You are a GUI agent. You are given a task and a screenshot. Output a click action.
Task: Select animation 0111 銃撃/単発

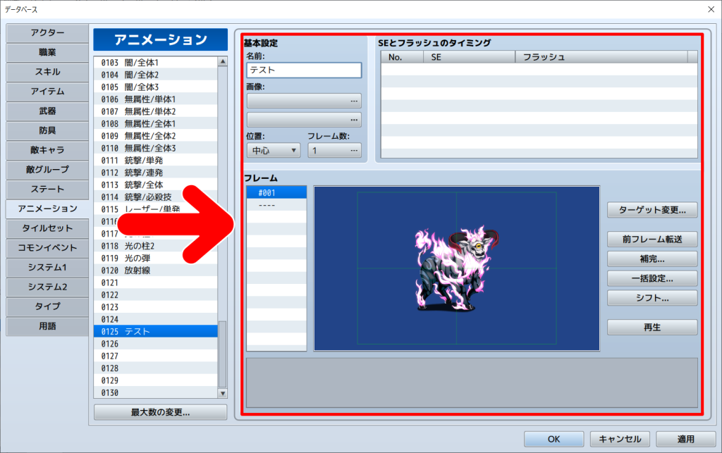coord(156,161)
